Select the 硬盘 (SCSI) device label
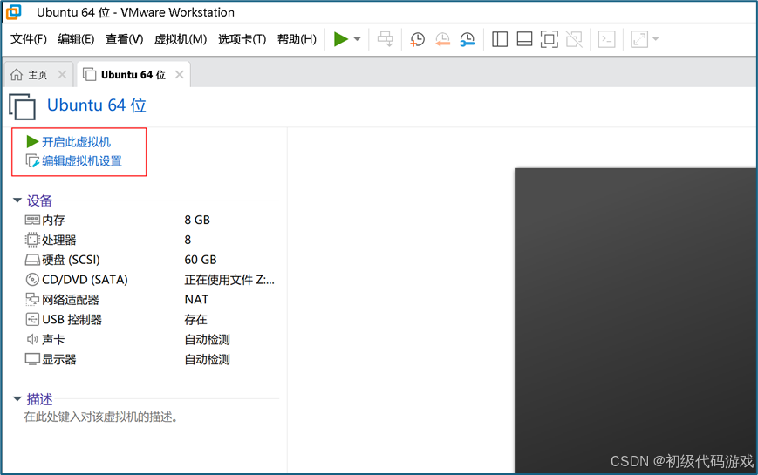The width and height of the screenshot is (758, 475). [x=71, y=260]
